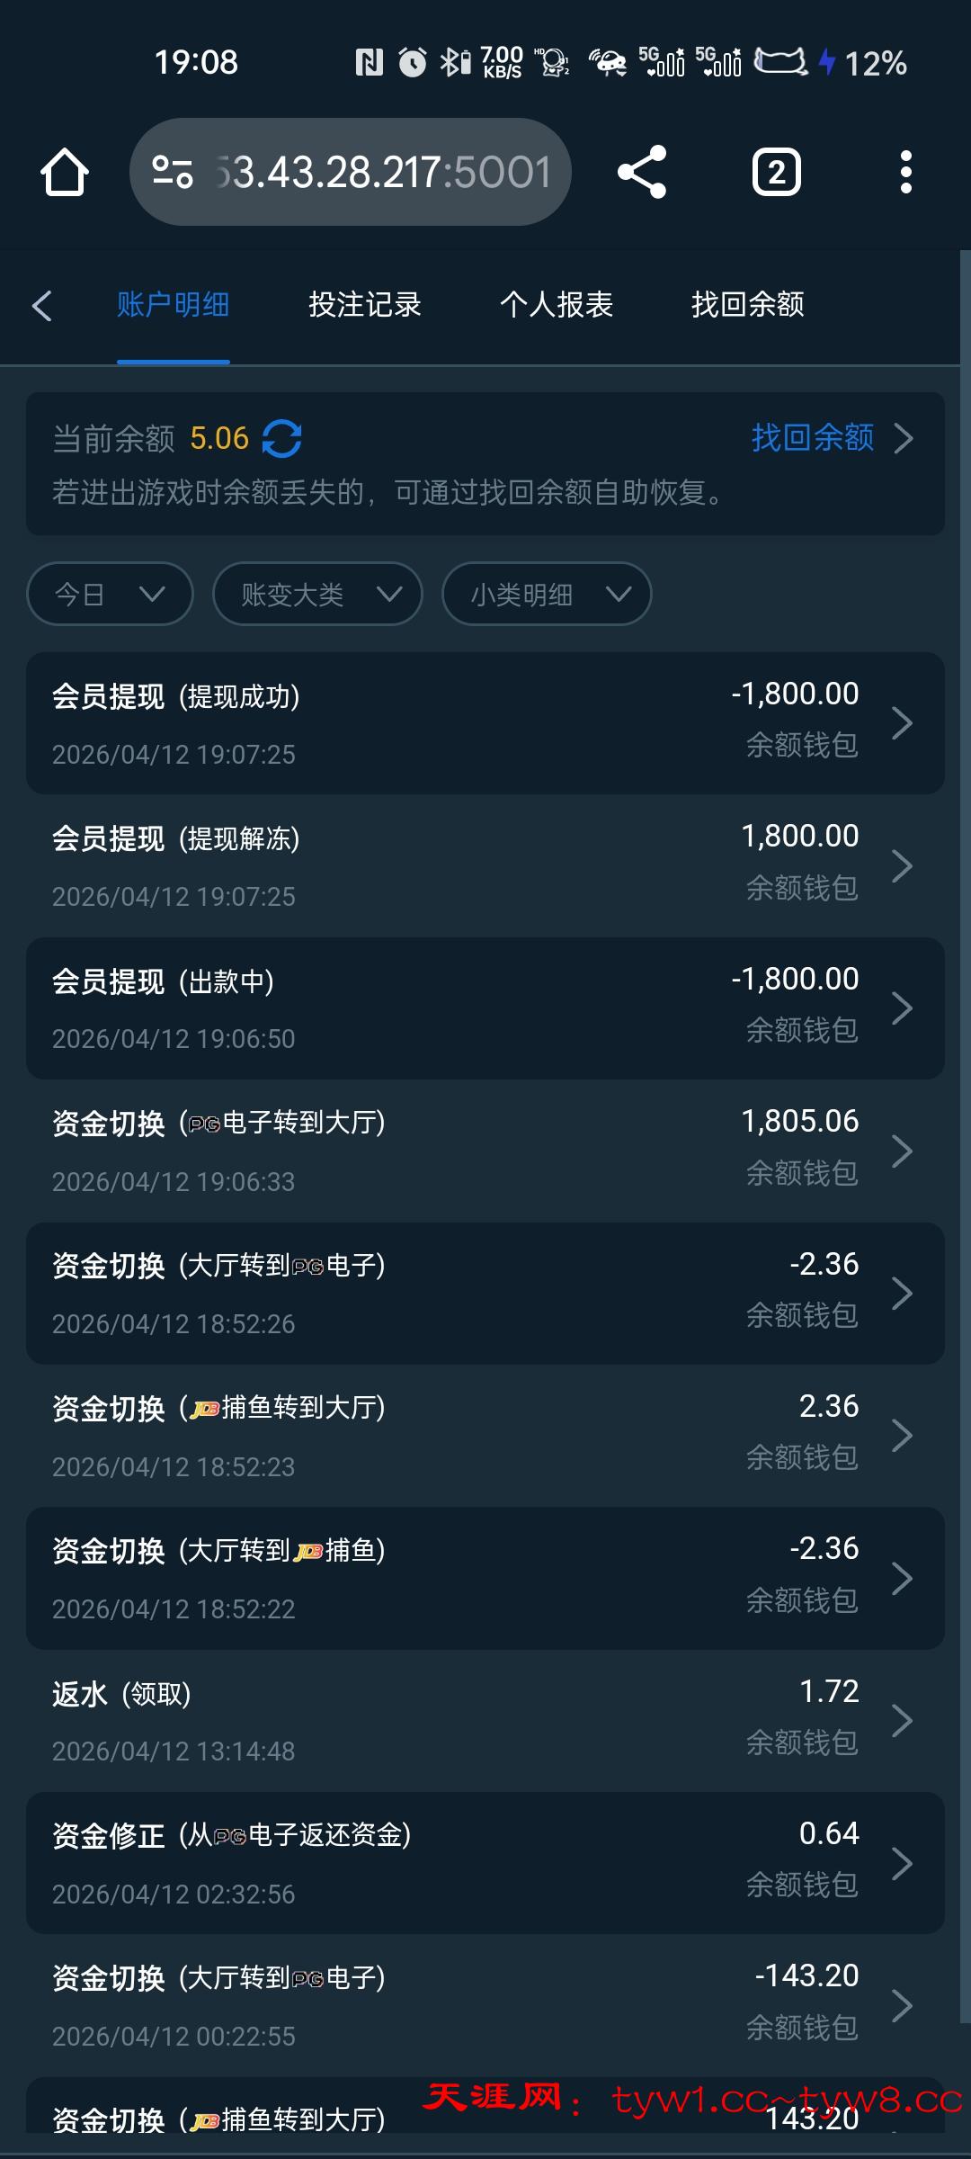Open the 返水 (领取) transaction entry
This screenshot has width=971, height=2159.
point(485,1720)
